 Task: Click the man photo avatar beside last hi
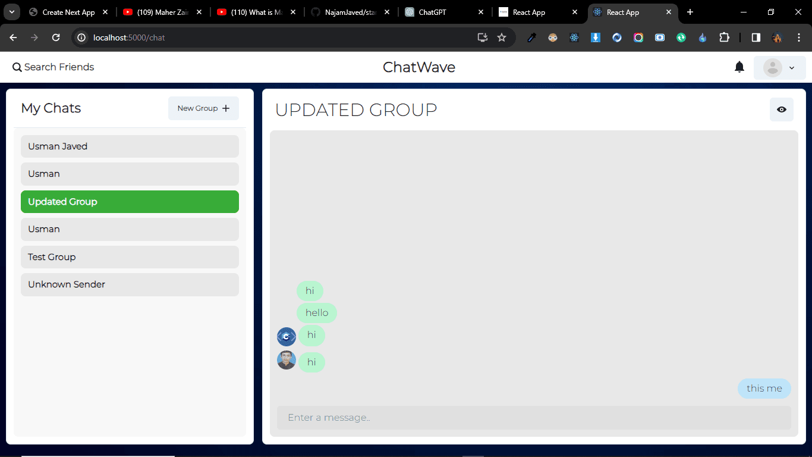287,360
